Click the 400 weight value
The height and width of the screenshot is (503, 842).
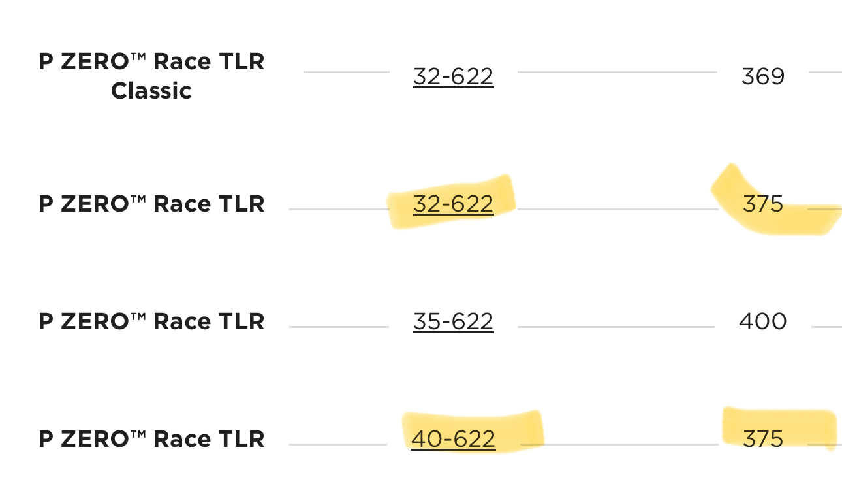(x=762, y=321)
